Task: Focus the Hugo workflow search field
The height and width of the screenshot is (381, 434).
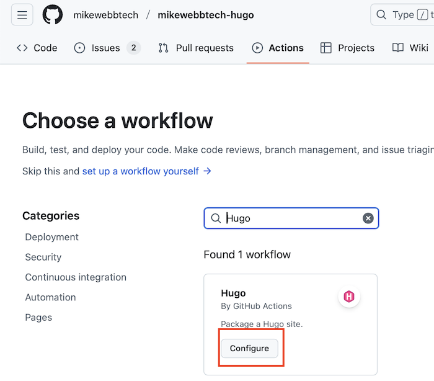Action: [x=291, y=218]
